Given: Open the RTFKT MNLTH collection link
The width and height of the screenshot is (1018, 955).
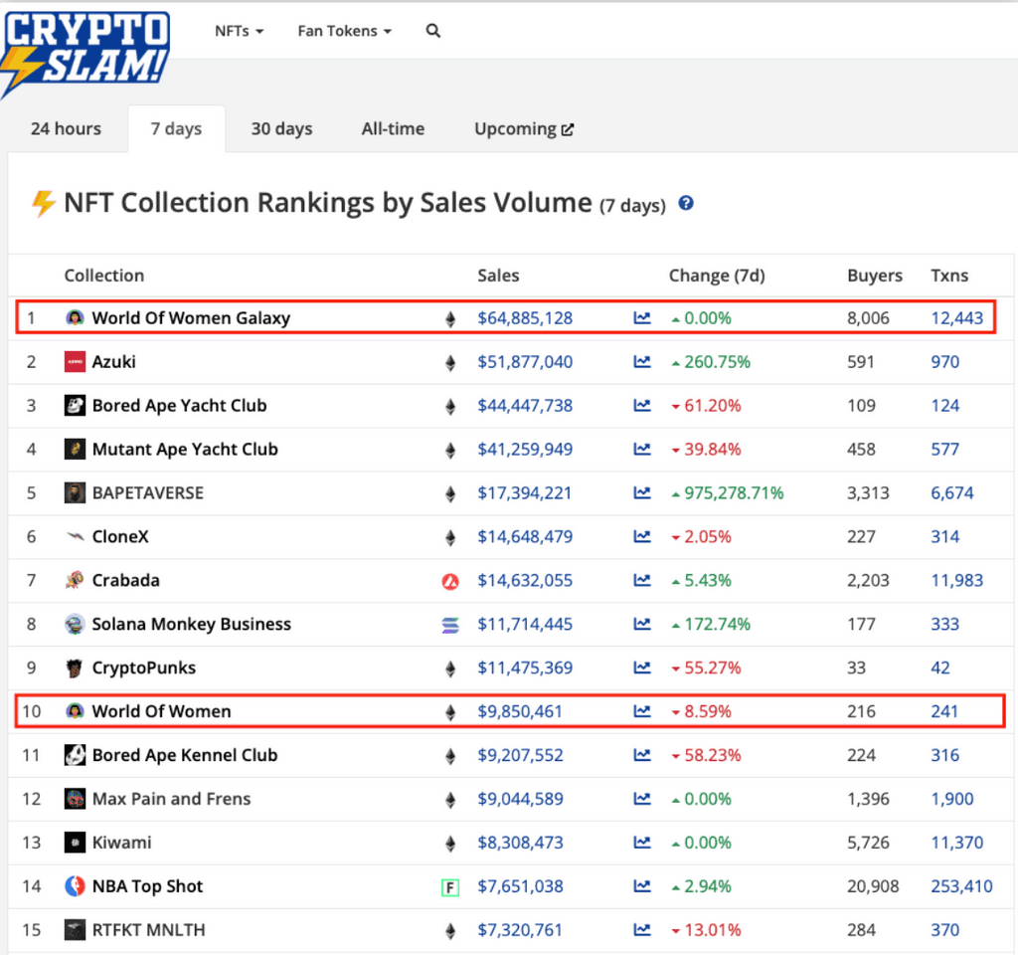Looking at the screenshot, I should click(x=149, y=930).
